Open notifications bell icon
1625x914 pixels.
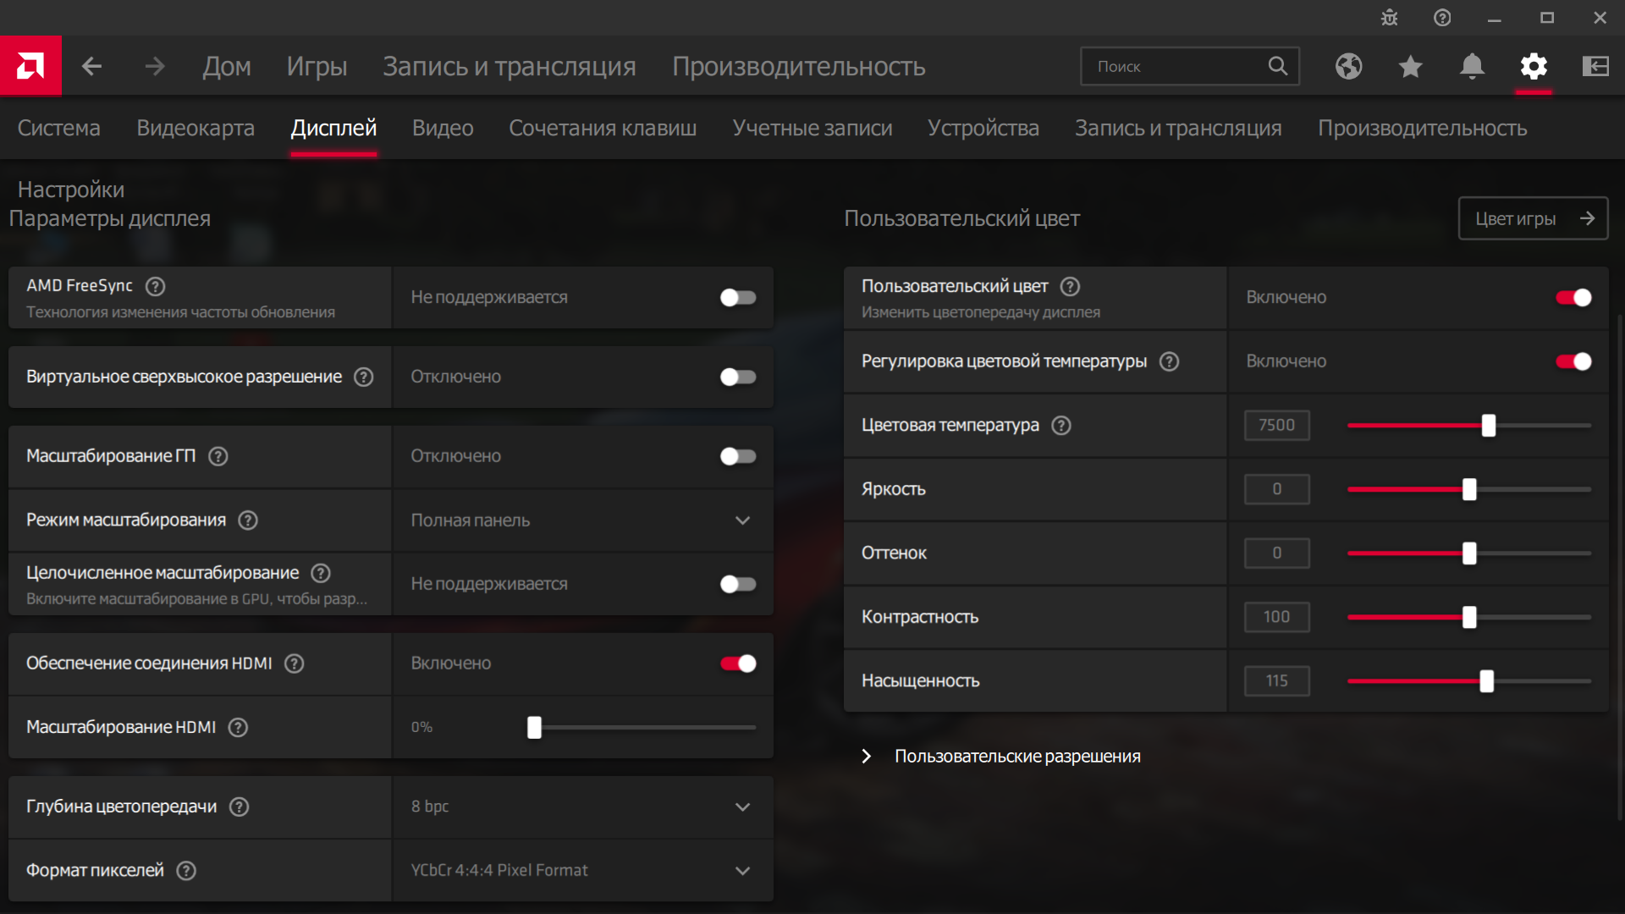(x=1472, y=66)
